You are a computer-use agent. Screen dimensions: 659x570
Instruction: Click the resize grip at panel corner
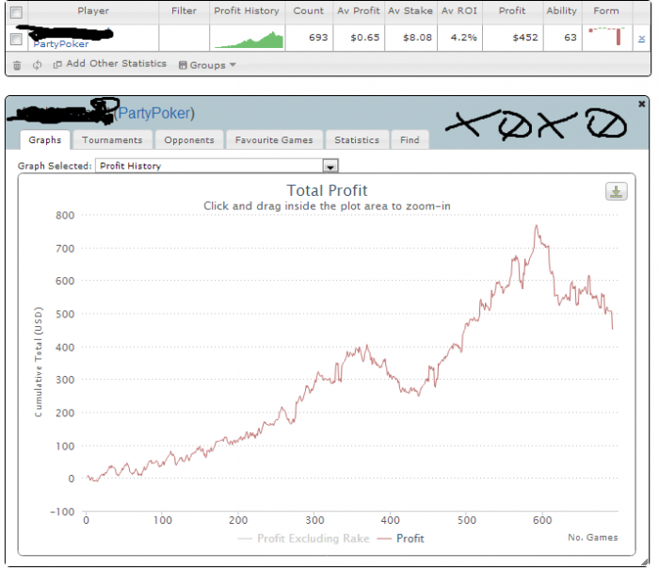644,562
